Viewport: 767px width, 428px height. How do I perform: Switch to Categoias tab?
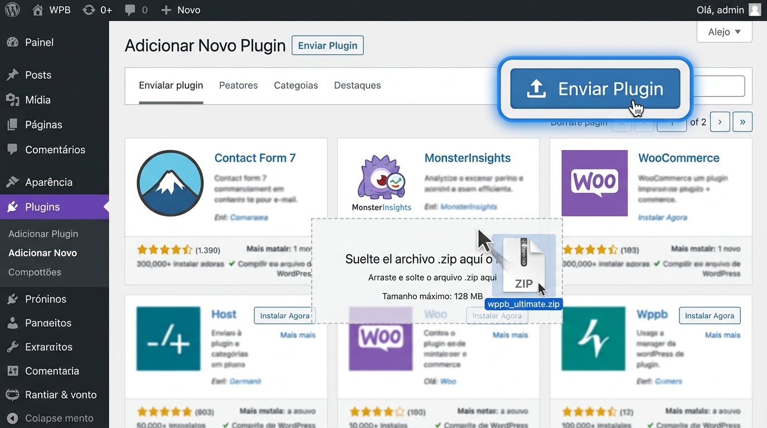coord(296,85)
